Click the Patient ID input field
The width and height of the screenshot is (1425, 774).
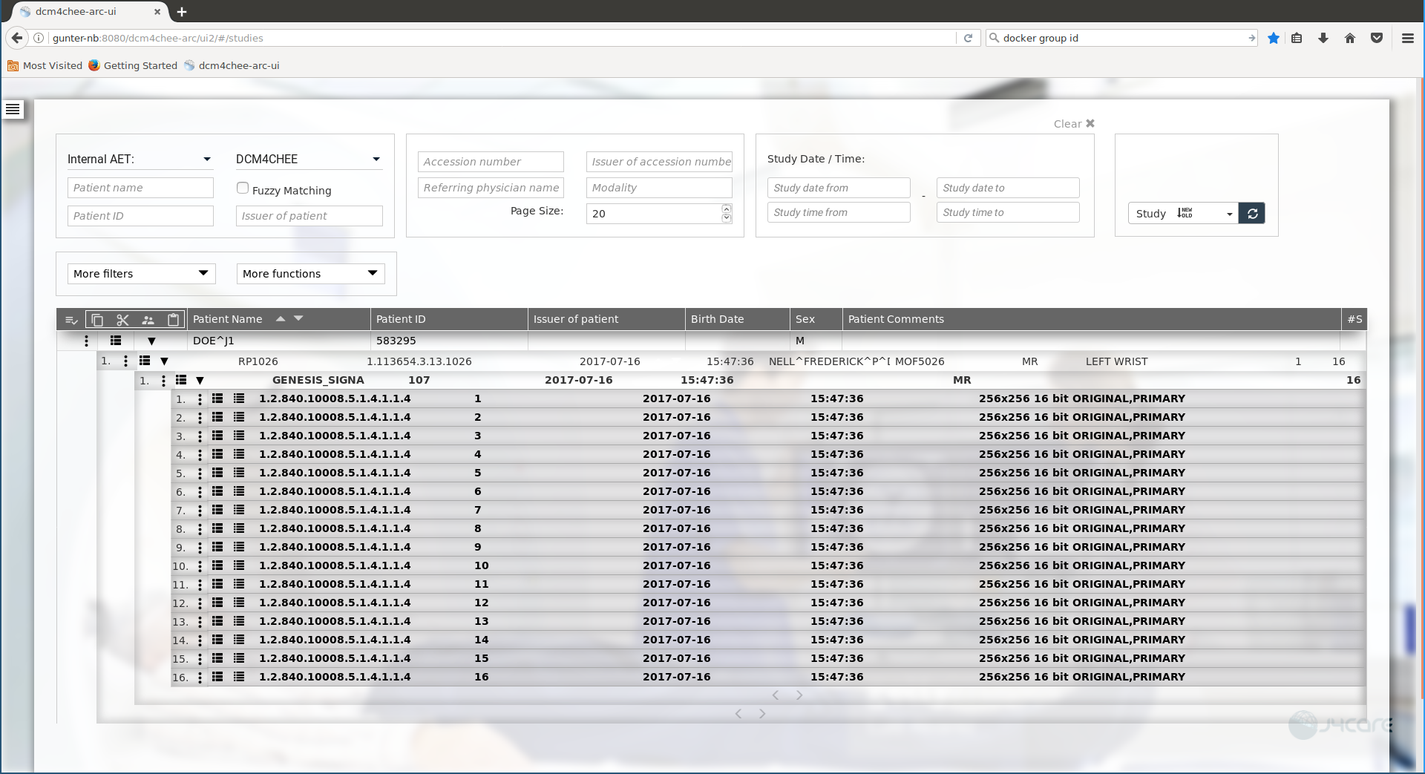[x=140, y=216]
